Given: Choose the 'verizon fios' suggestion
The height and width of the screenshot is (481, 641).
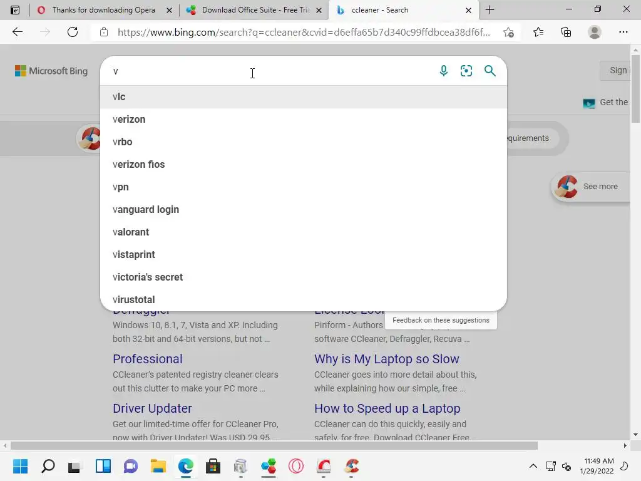Looking at the screenshot, I should [304, 165].
